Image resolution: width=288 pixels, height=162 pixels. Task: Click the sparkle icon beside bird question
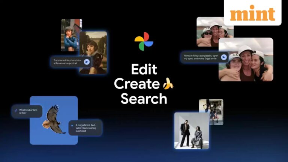click(16, 110)
